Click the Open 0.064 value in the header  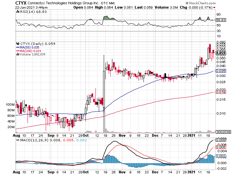(x=83, y=7)
